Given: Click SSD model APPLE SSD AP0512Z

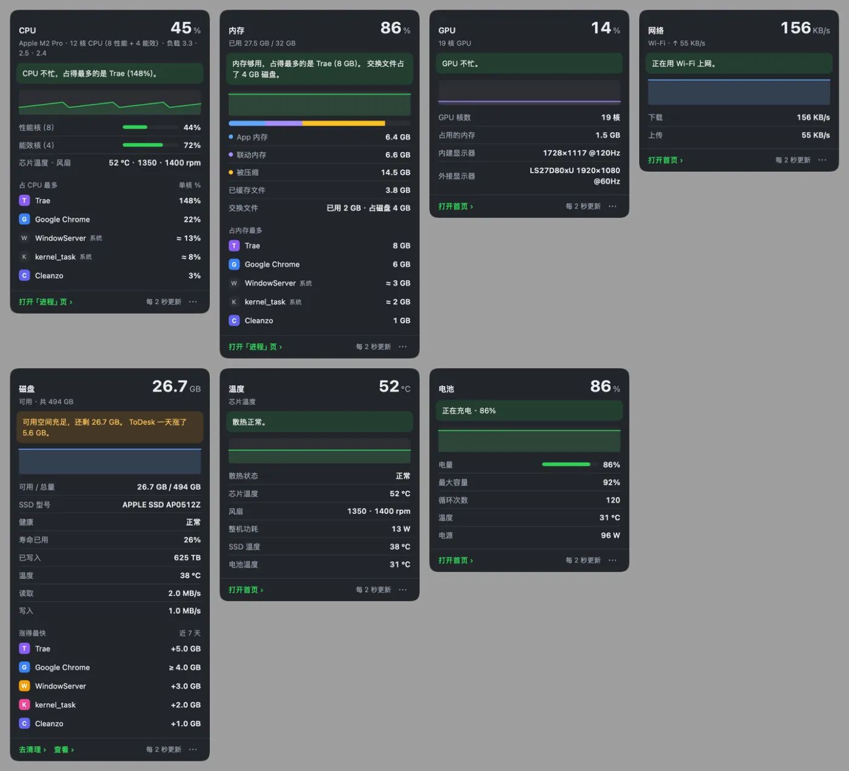Looking at the screenshot, I should 161,505.
